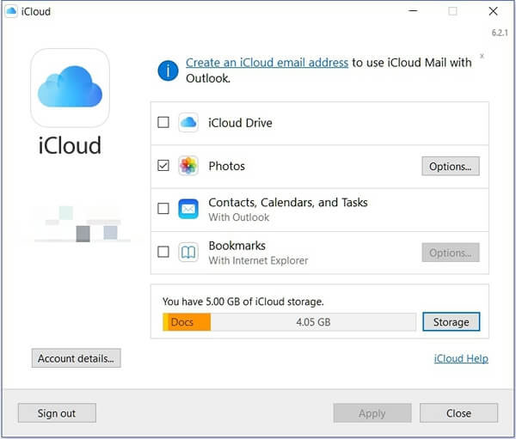Click the 'With Internet Explorer' subtitle
This screenshot has width=516, height=439.
258,261
